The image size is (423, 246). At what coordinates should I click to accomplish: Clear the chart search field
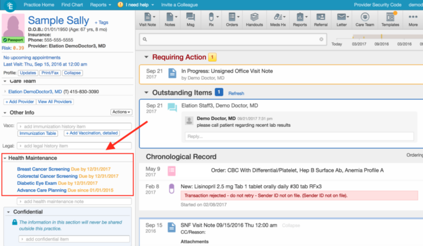pyautogui.click(x=321, y=39)
